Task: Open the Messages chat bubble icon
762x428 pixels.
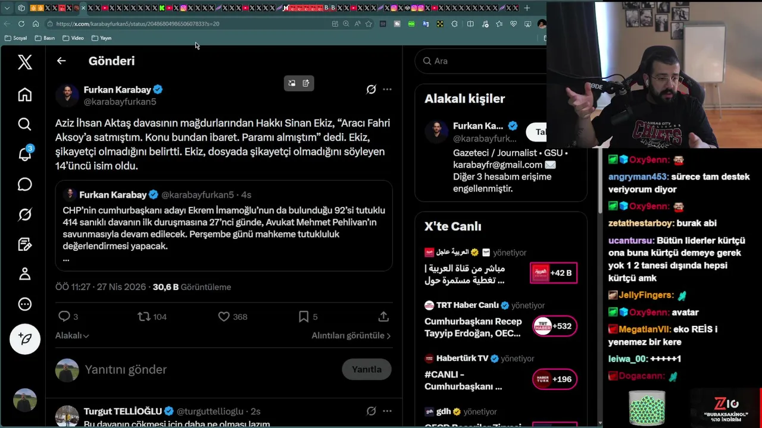Action: 24,184
